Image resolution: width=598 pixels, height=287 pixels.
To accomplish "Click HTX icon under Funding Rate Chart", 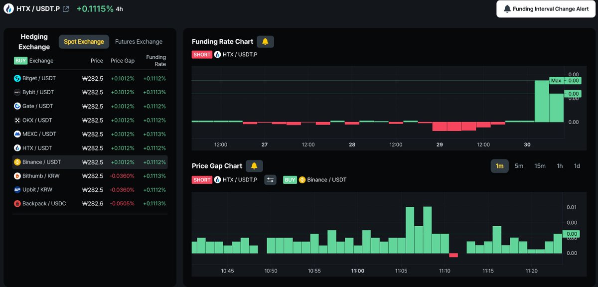I will 217,55.
